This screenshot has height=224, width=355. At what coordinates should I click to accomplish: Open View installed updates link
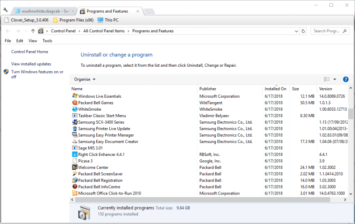coord(31,64)
